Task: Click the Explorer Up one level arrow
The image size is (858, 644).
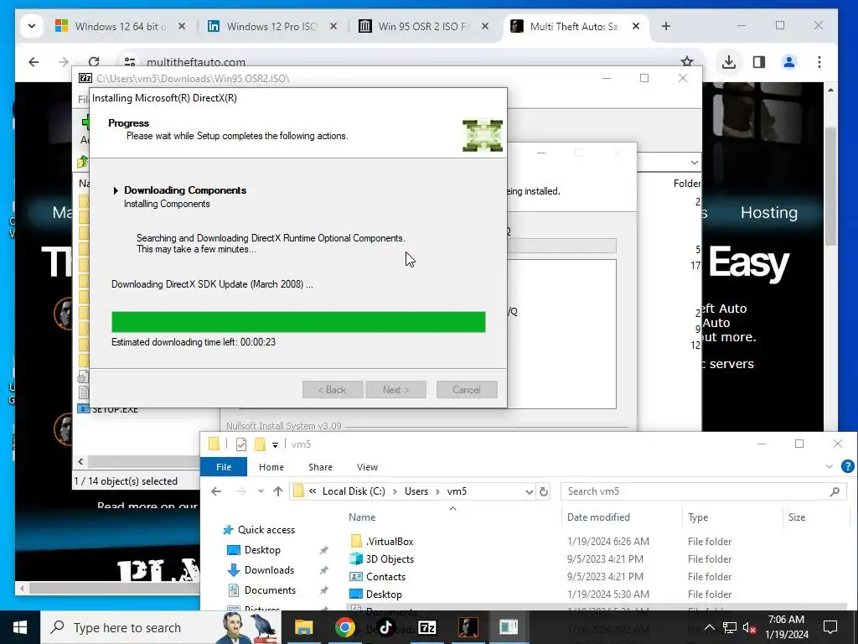Action: [x=278, y=491]
